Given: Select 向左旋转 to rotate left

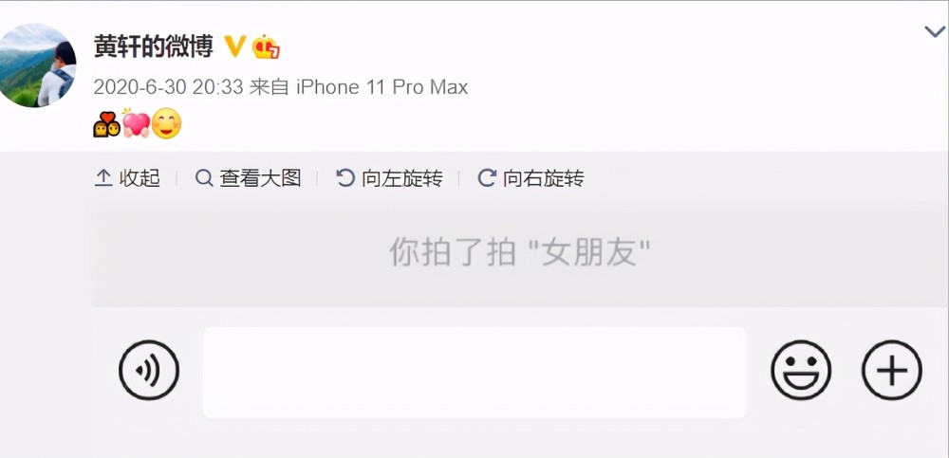Looking at the screenshot, I should click(389, 178).
